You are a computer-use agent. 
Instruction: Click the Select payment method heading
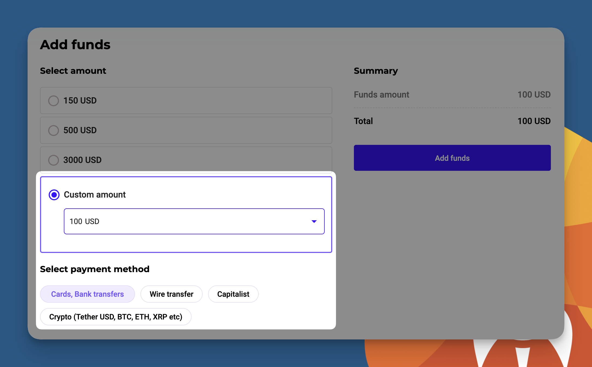point(95,269)
